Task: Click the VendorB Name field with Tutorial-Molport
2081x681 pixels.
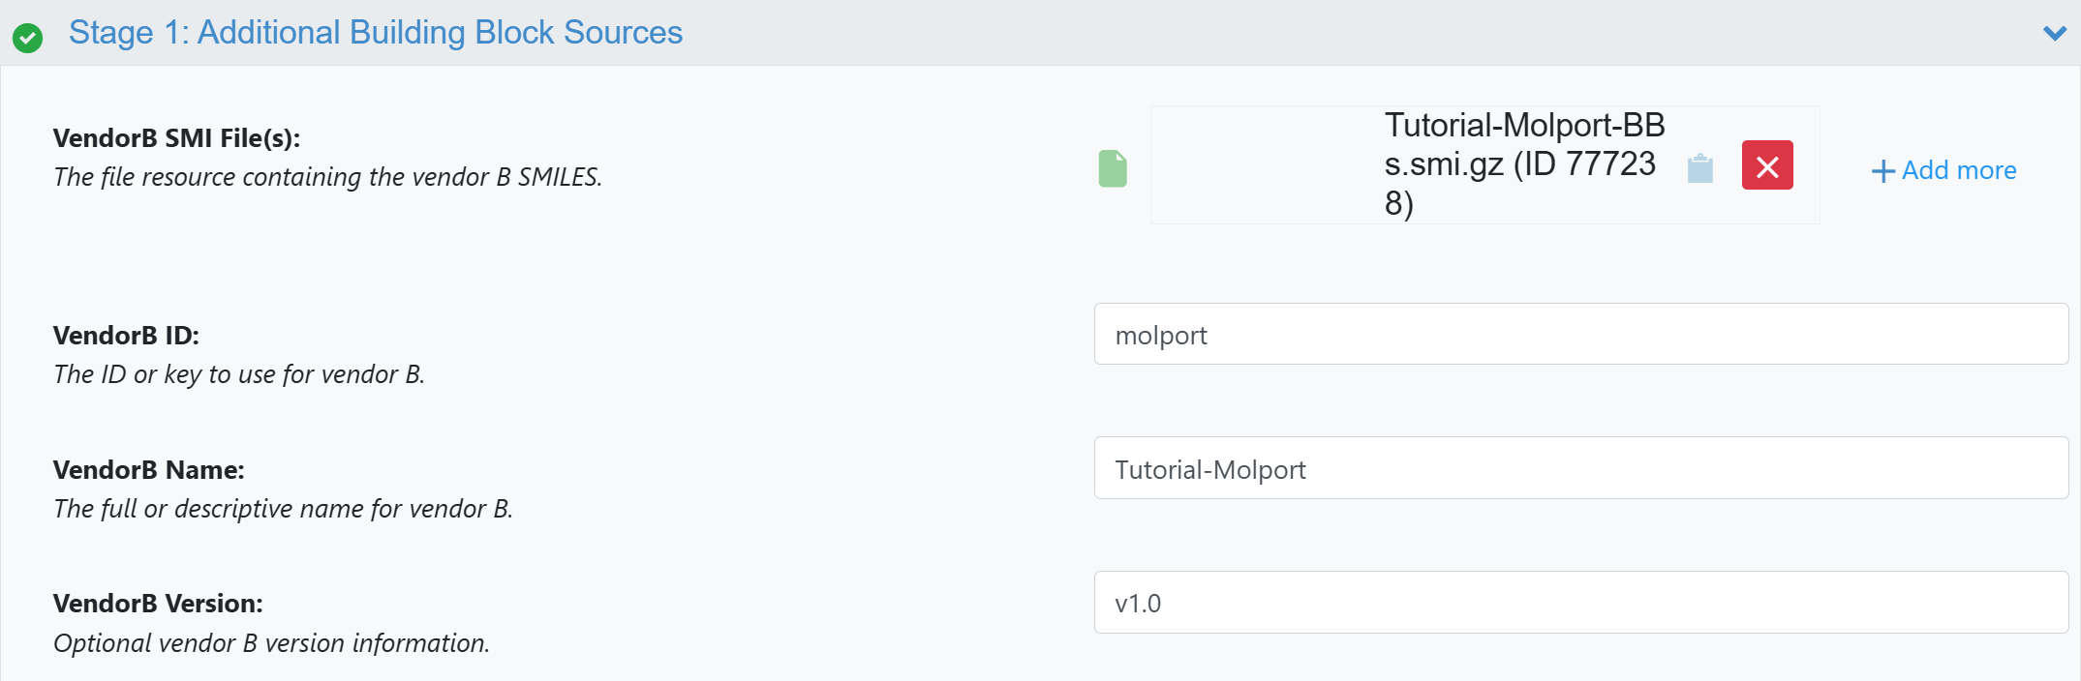Action: 1580,468
